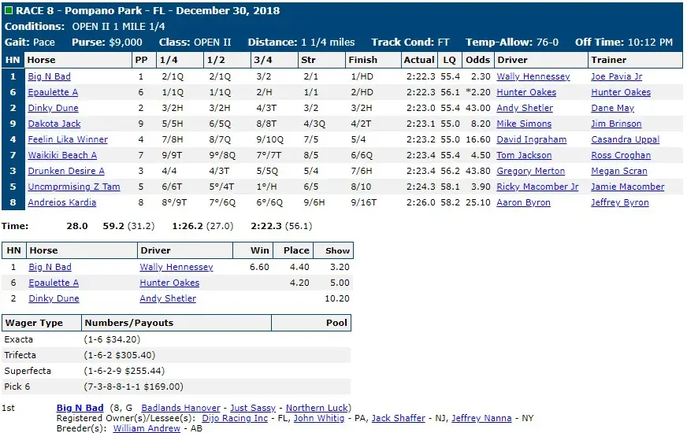Image resolution: width=687 pixels, height=433 pixels.
Task: Open trainer Casandra Uppal link
Action: point(626,139)
